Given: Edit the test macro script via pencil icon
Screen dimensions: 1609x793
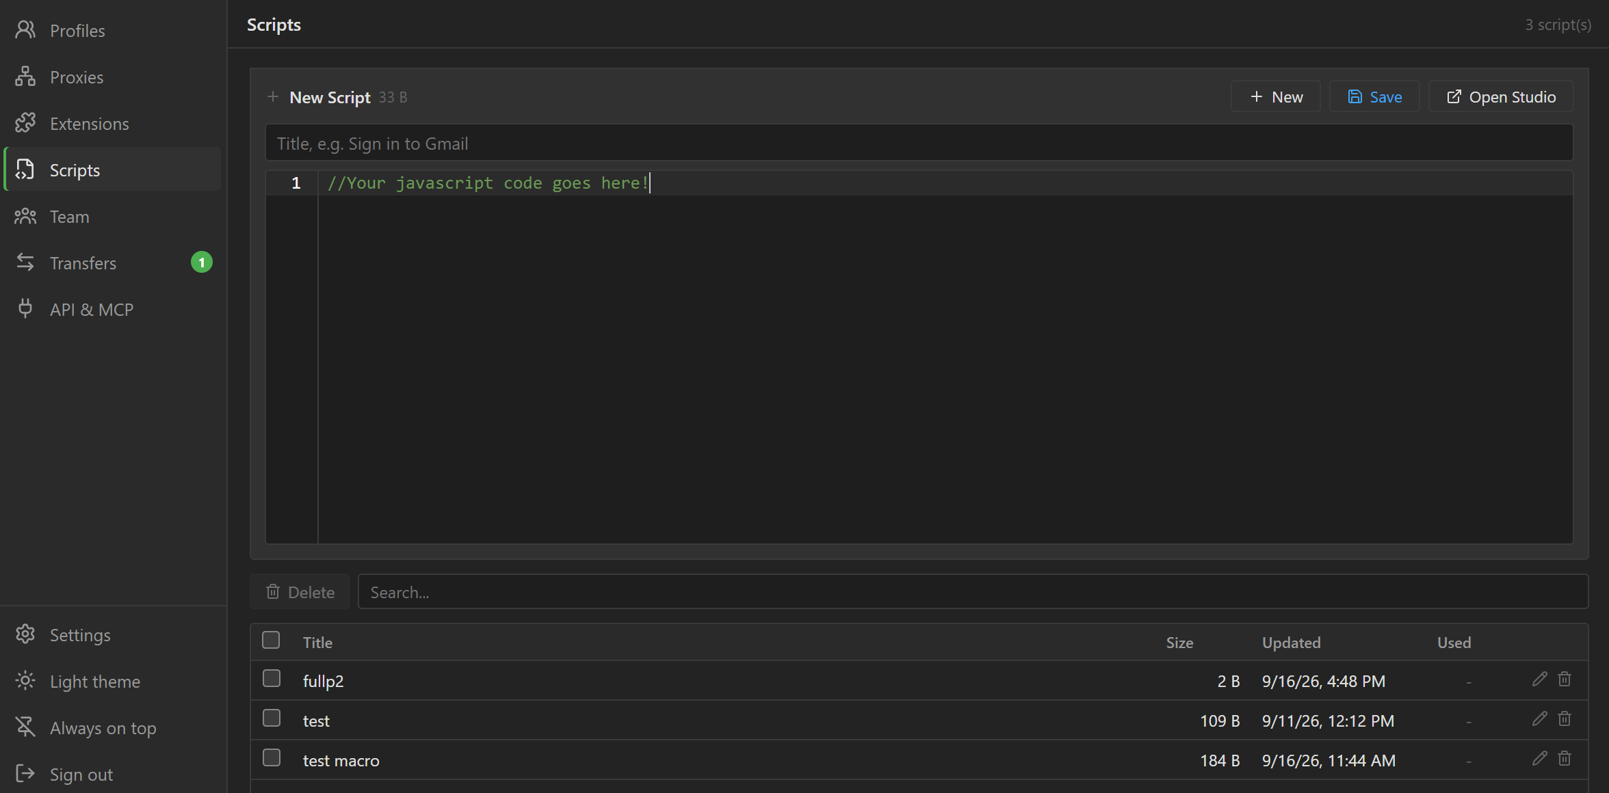Looking at the screenshot, I should (x=1539, y=759).
